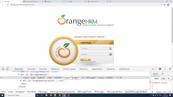Click the browser reload button
Screen dimensions: 173x97
click(x=8, y=5)
